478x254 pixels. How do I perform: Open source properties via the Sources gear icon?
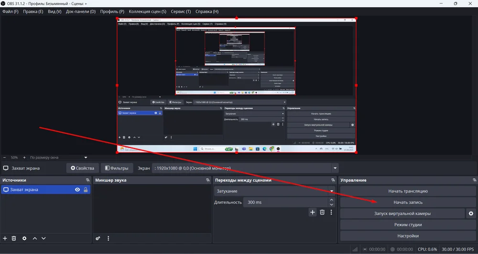pos(24,238)
